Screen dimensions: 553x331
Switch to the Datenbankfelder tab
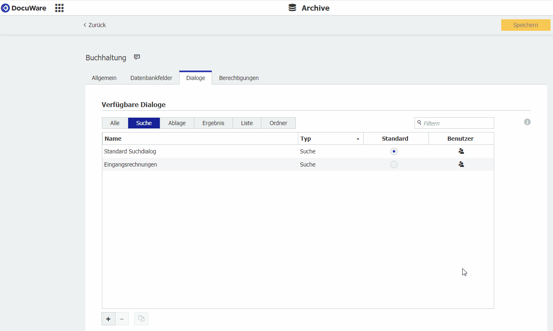tap(151, 78)
